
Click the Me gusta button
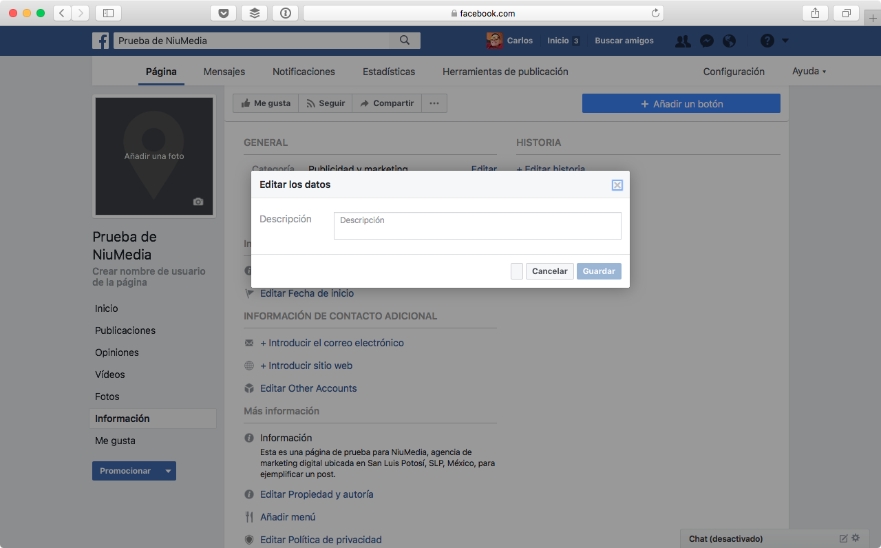tap(266, 103)
